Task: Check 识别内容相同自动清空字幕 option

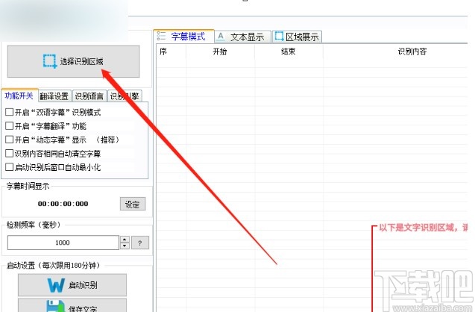Action: tap(10, 154)
